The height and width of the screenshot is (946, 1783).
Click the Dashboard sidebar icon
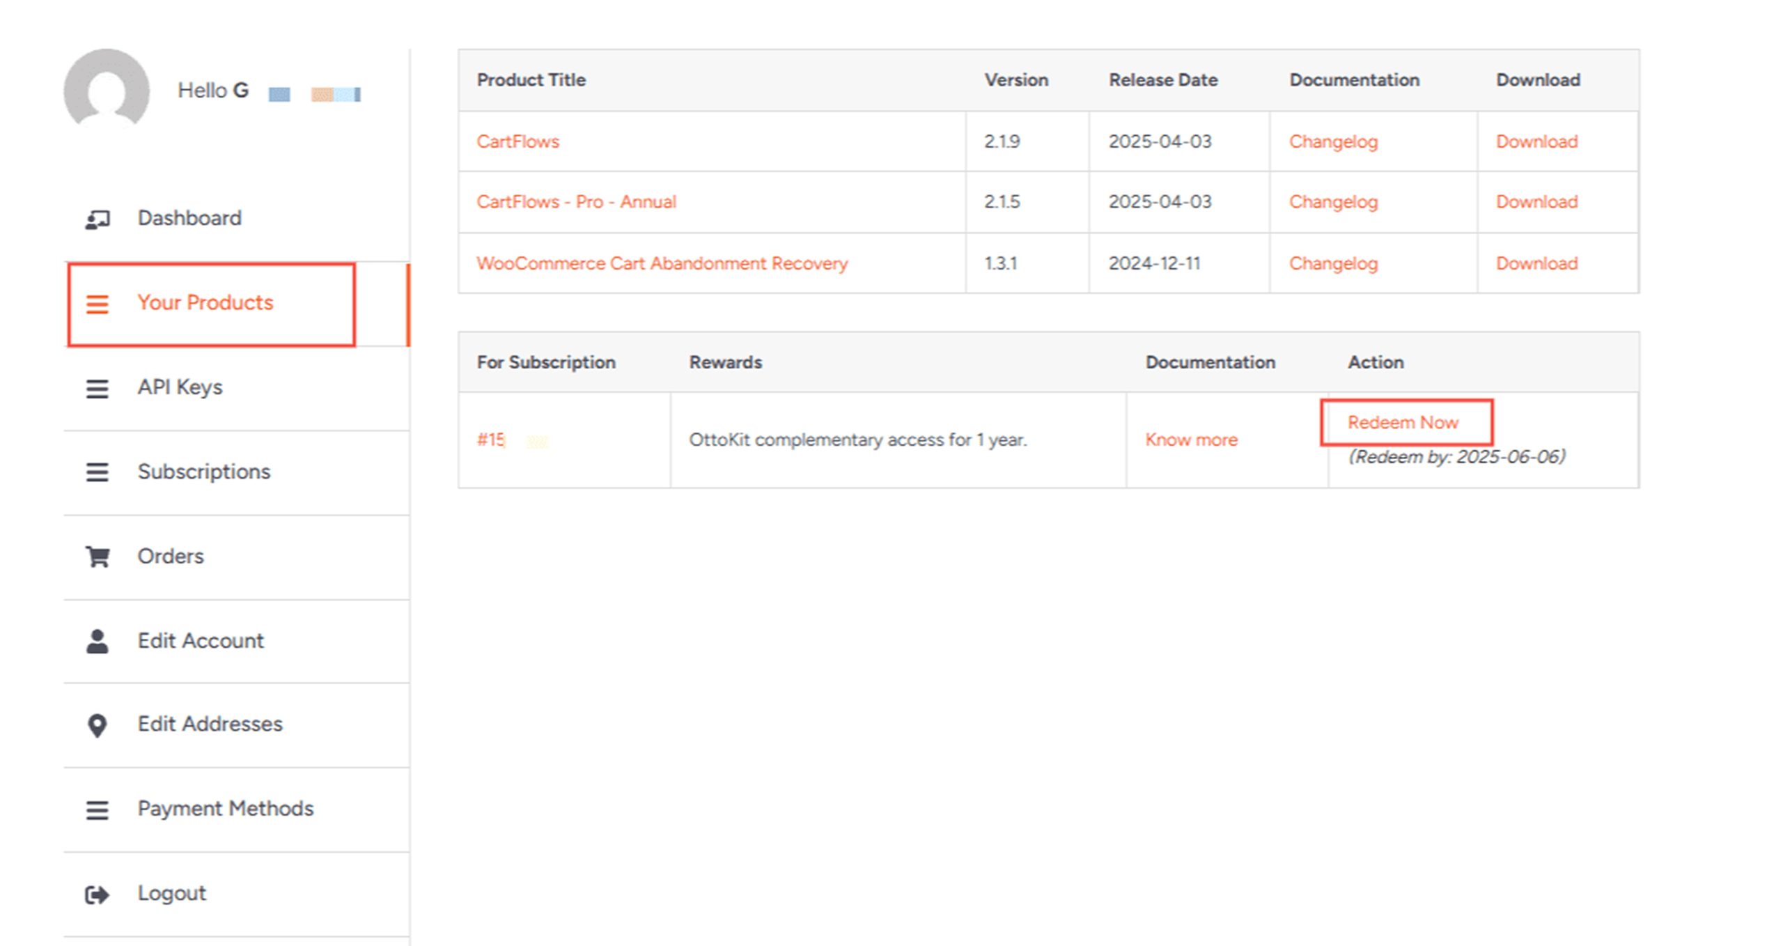pyautogui.click(x=98, y=219)
